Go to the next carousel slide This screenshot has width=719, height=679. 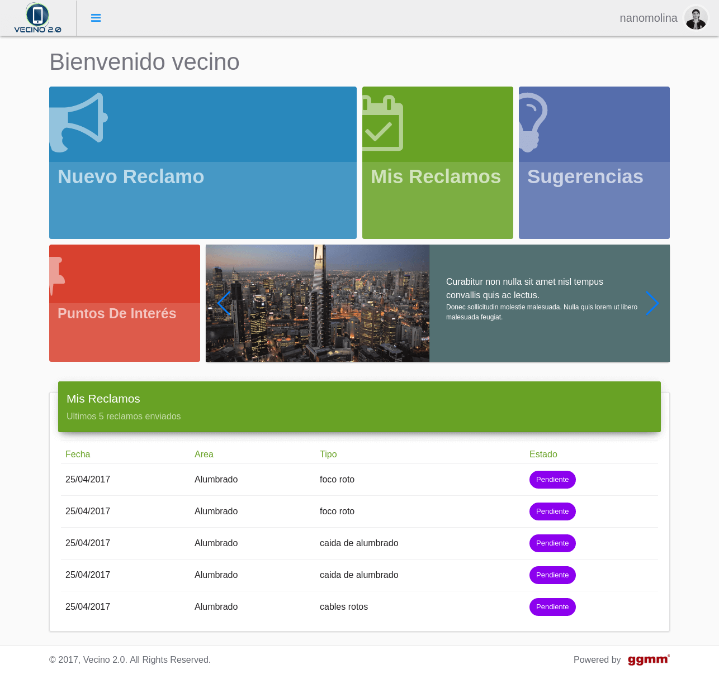[652, 303]
